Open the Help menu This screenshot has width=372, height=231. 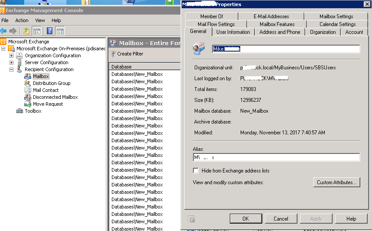[x=56, y=20]
